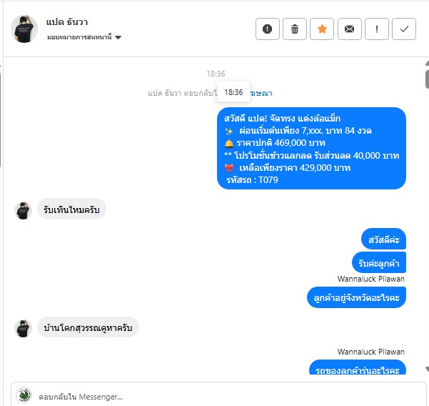Expand the assign conversation dropdown arrow
This screenshot has height=406, width=429.
[x=118, y=37]
